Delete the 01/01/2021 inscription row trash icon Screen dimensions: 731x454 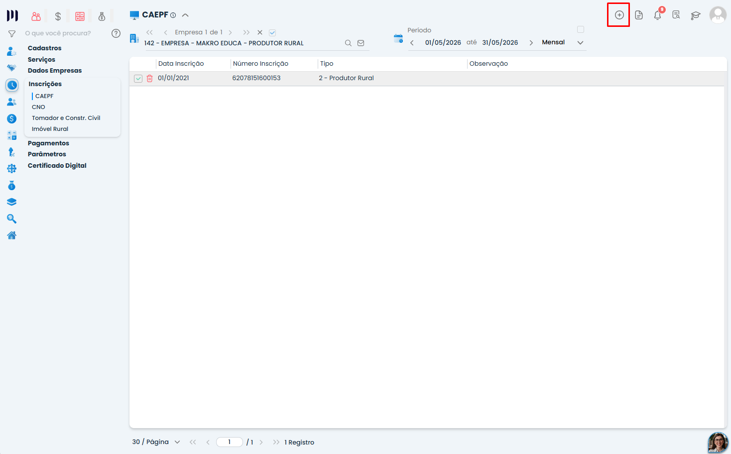(x=149, y=78)
